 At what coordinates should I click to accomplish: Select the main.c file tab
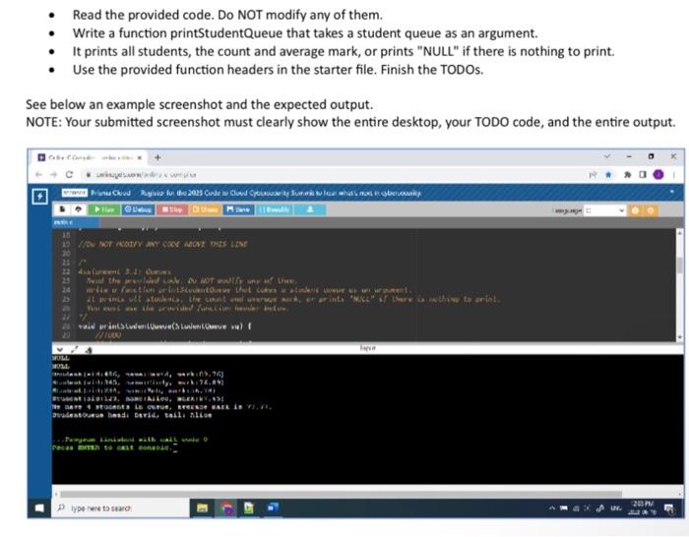(x=75, y=223)
